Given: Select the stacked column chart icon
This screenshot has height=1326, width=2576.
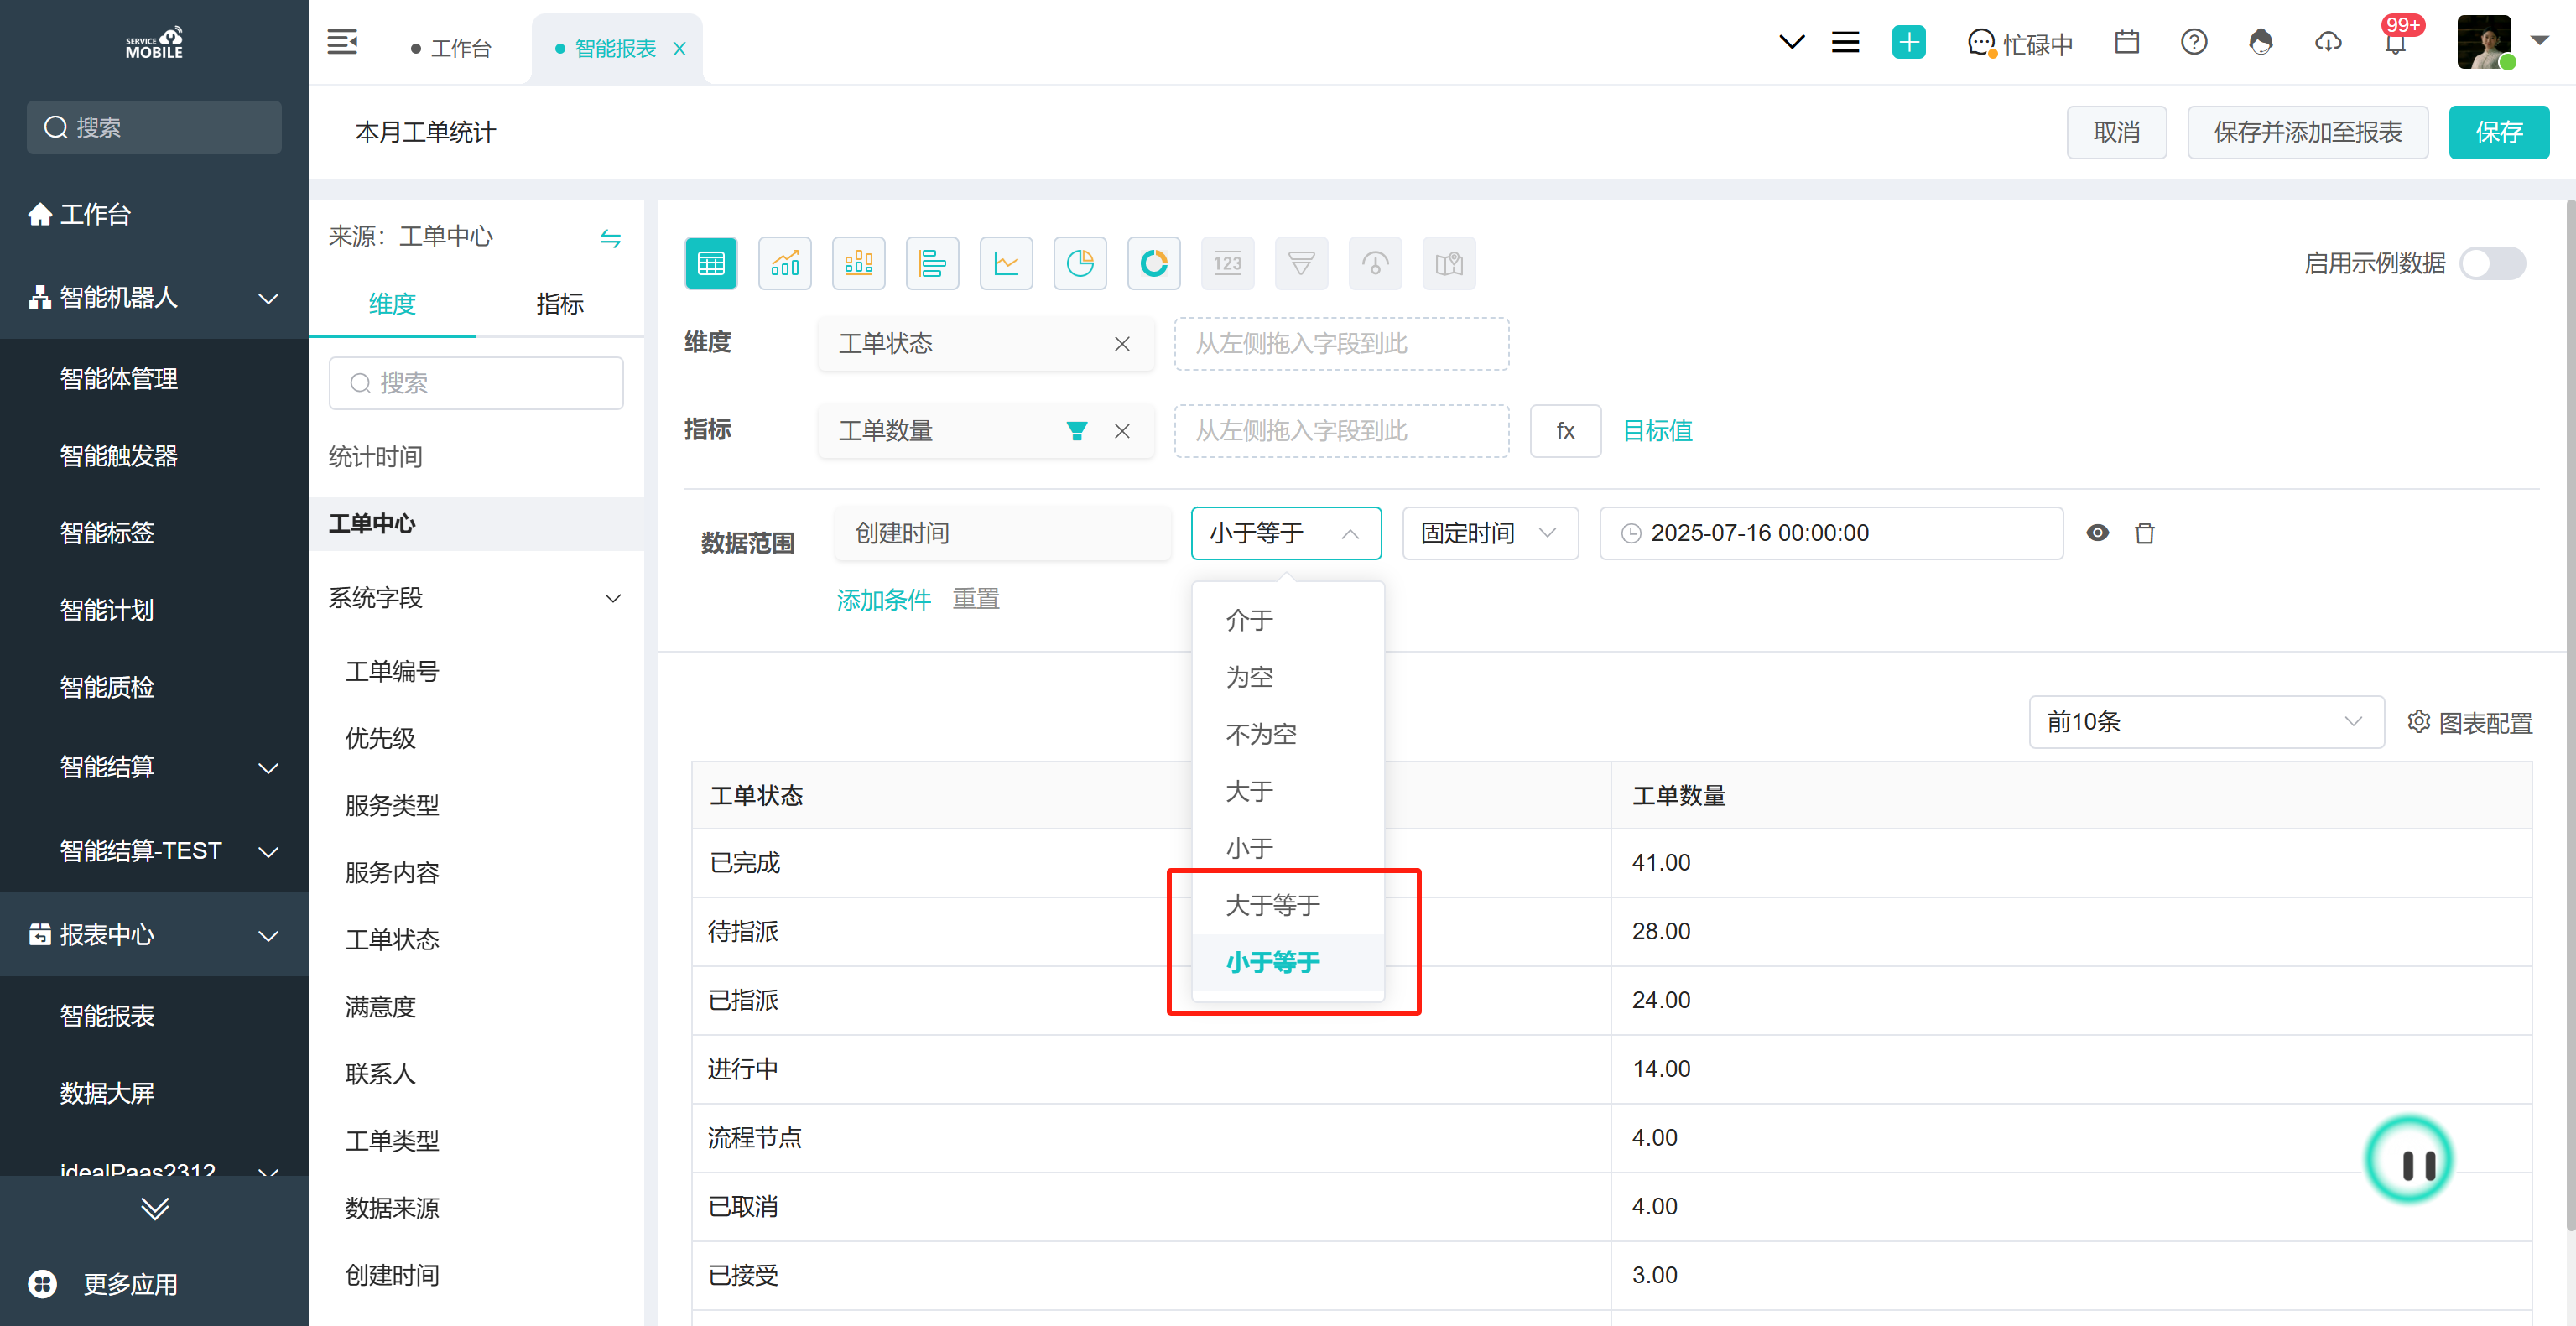Looking at the screenshot, I should pyautogui.click(x=859, y=263).
